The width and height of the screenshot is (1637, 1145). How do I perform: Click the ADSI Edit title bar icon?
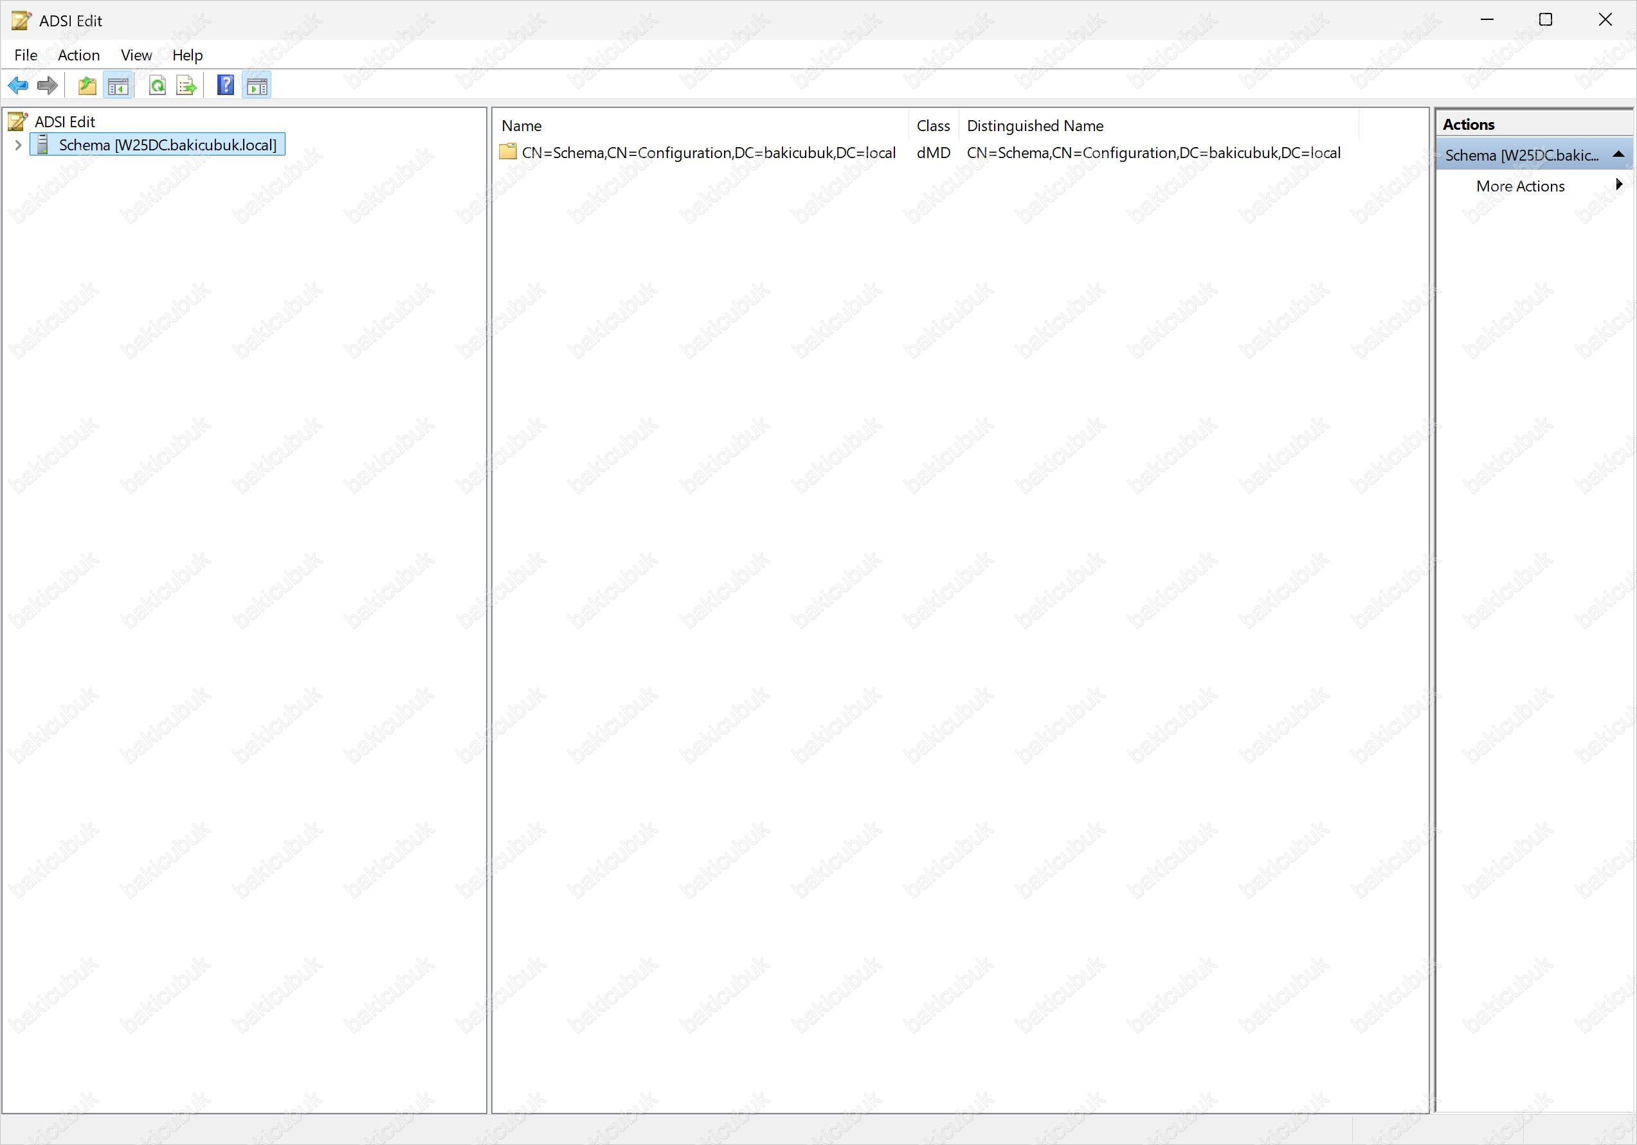click(21, 20)
